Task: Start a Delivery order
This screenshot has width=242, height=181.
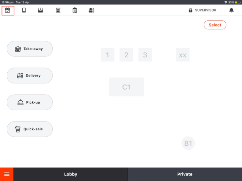Action: 30,76
